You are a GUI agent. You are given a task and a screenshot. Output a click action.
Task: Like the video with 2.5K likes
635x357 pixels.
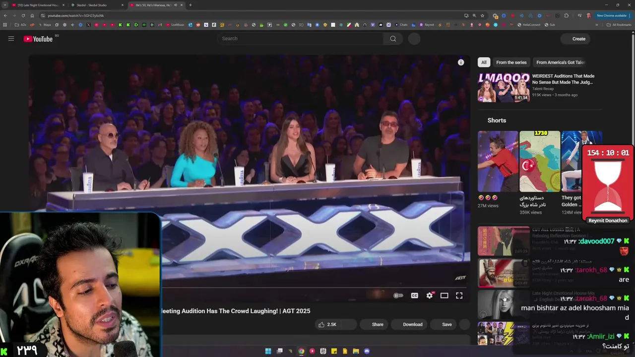327,324
